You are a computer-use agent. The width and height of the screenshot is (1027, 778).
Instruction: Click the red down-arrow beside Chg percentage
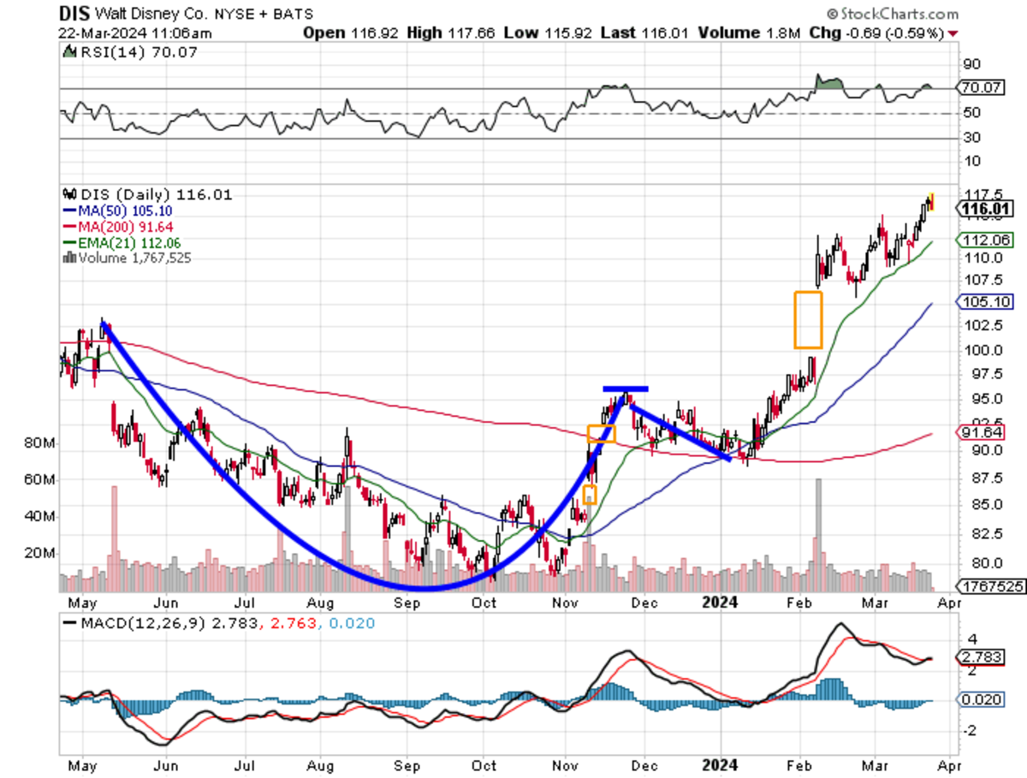click(x=953, y=33)
